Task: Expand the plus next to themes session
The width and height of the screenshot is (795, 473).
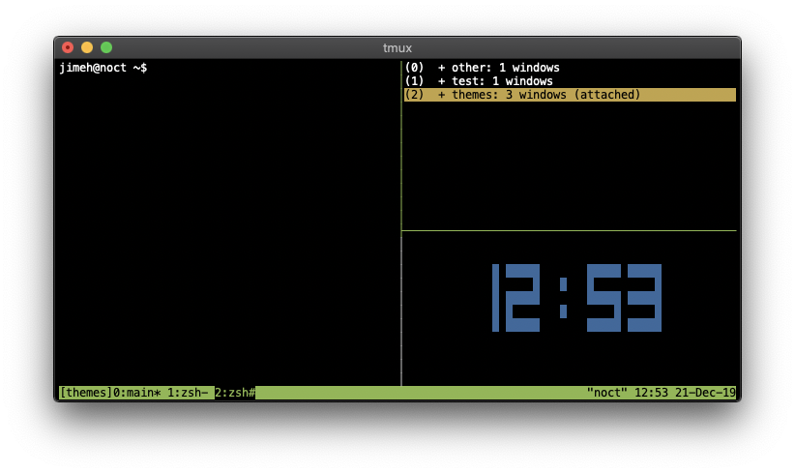Action: pyautogui.click(x=442, y=95)
